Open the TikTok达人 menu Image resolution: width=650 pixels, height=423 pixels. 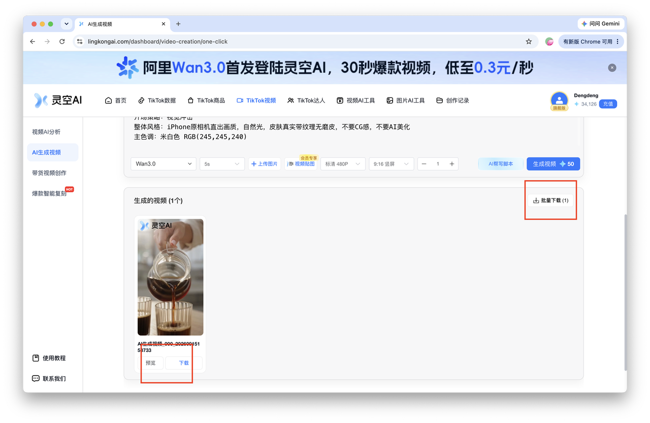tap(306, 101)
